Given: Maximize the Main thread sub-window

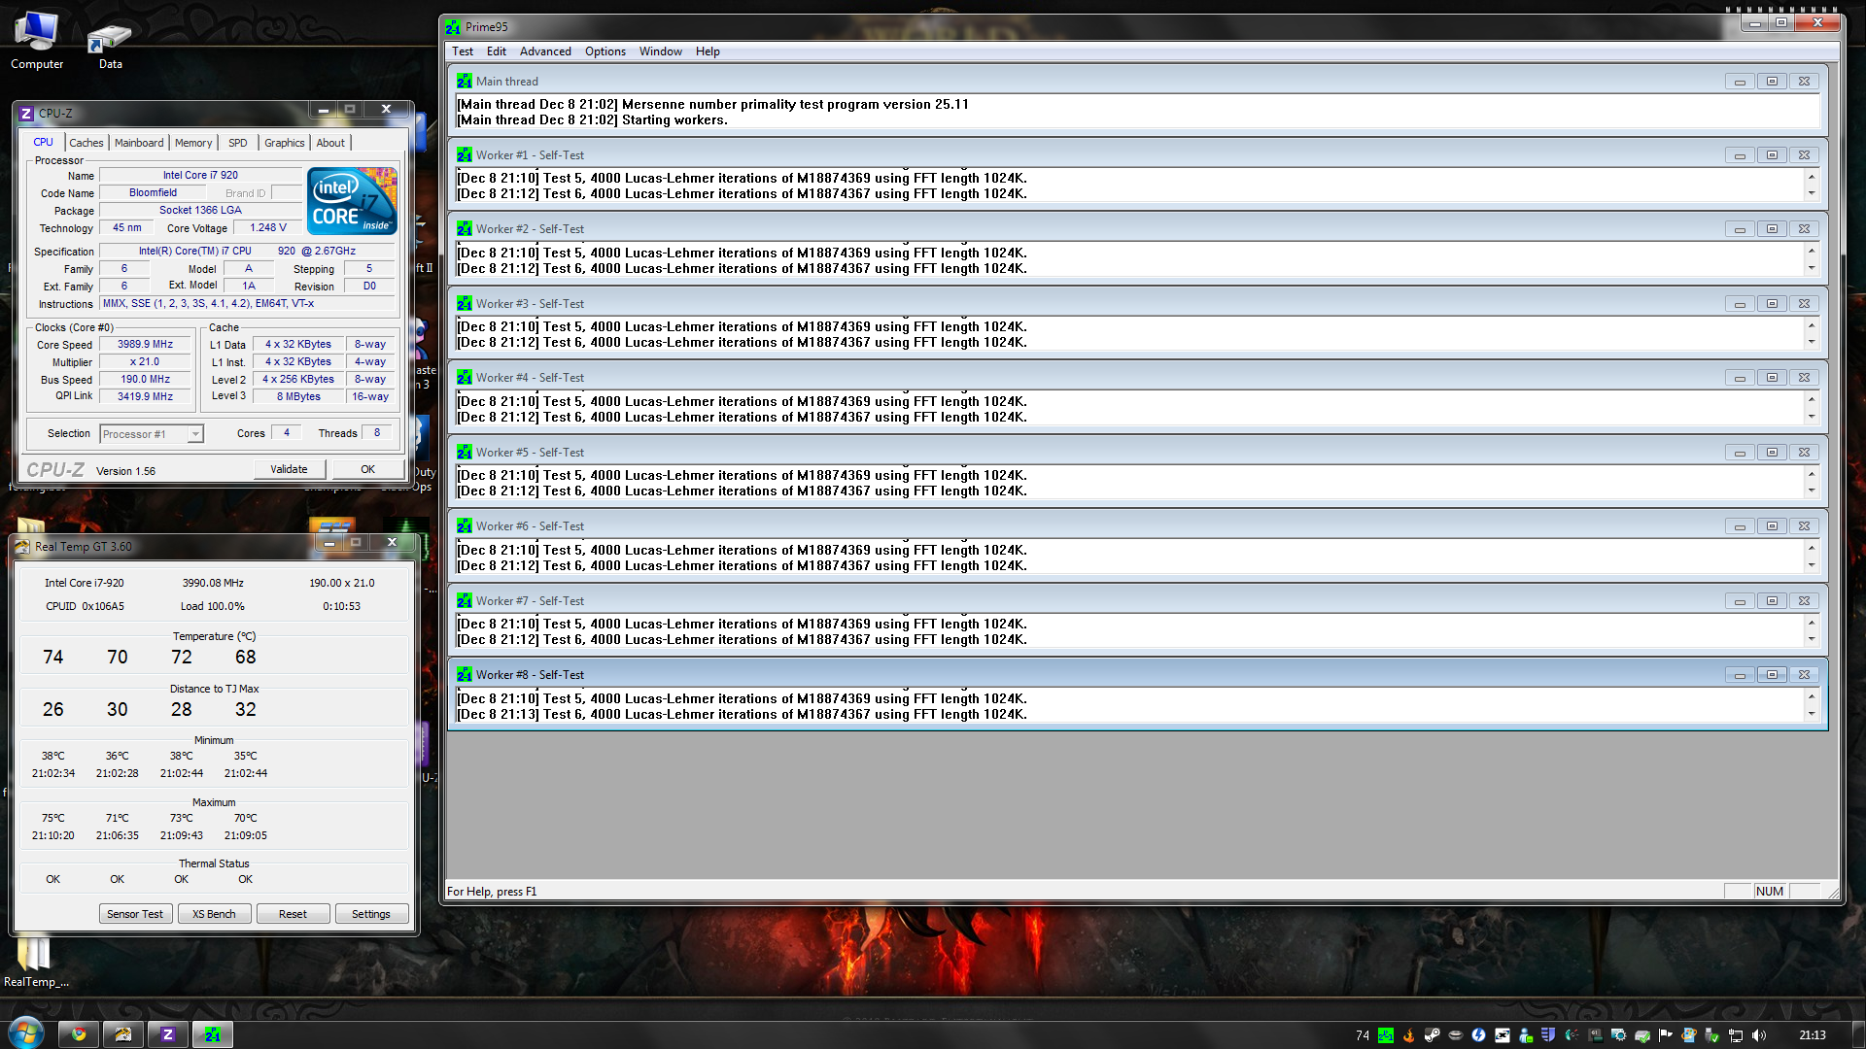Looking at the screenshot, I should pos(1772,82).
